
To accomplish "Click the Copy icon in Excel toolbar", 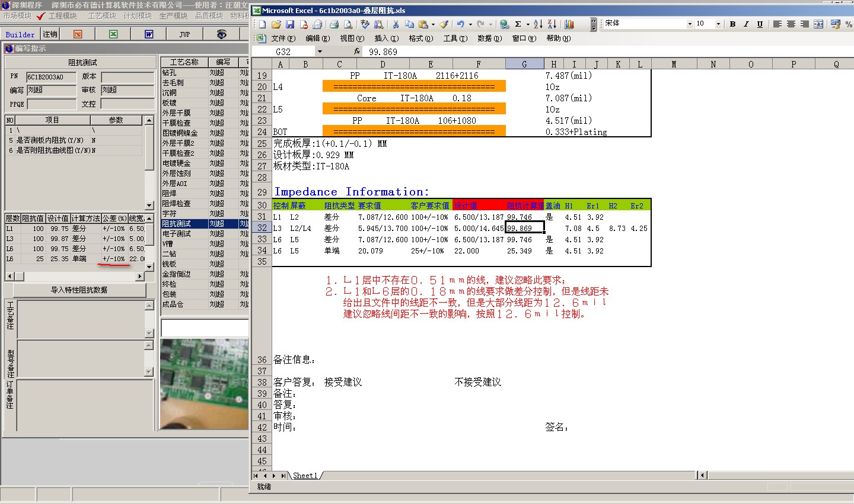I will (409, 24).
